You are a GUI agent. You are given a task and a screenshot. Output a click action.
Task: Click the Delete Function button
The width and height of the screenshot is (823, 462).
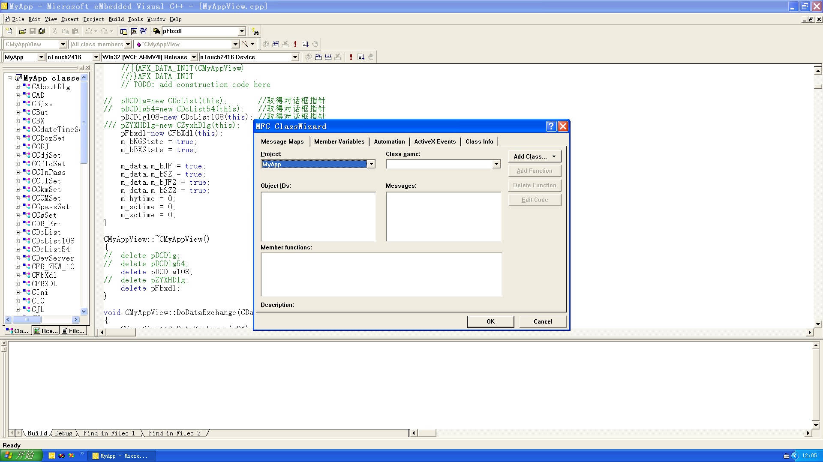535,185
